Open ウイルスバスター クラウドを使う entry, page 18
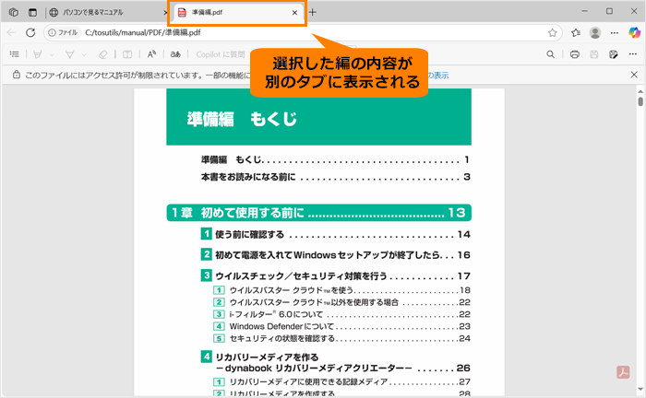 point(341,290)
